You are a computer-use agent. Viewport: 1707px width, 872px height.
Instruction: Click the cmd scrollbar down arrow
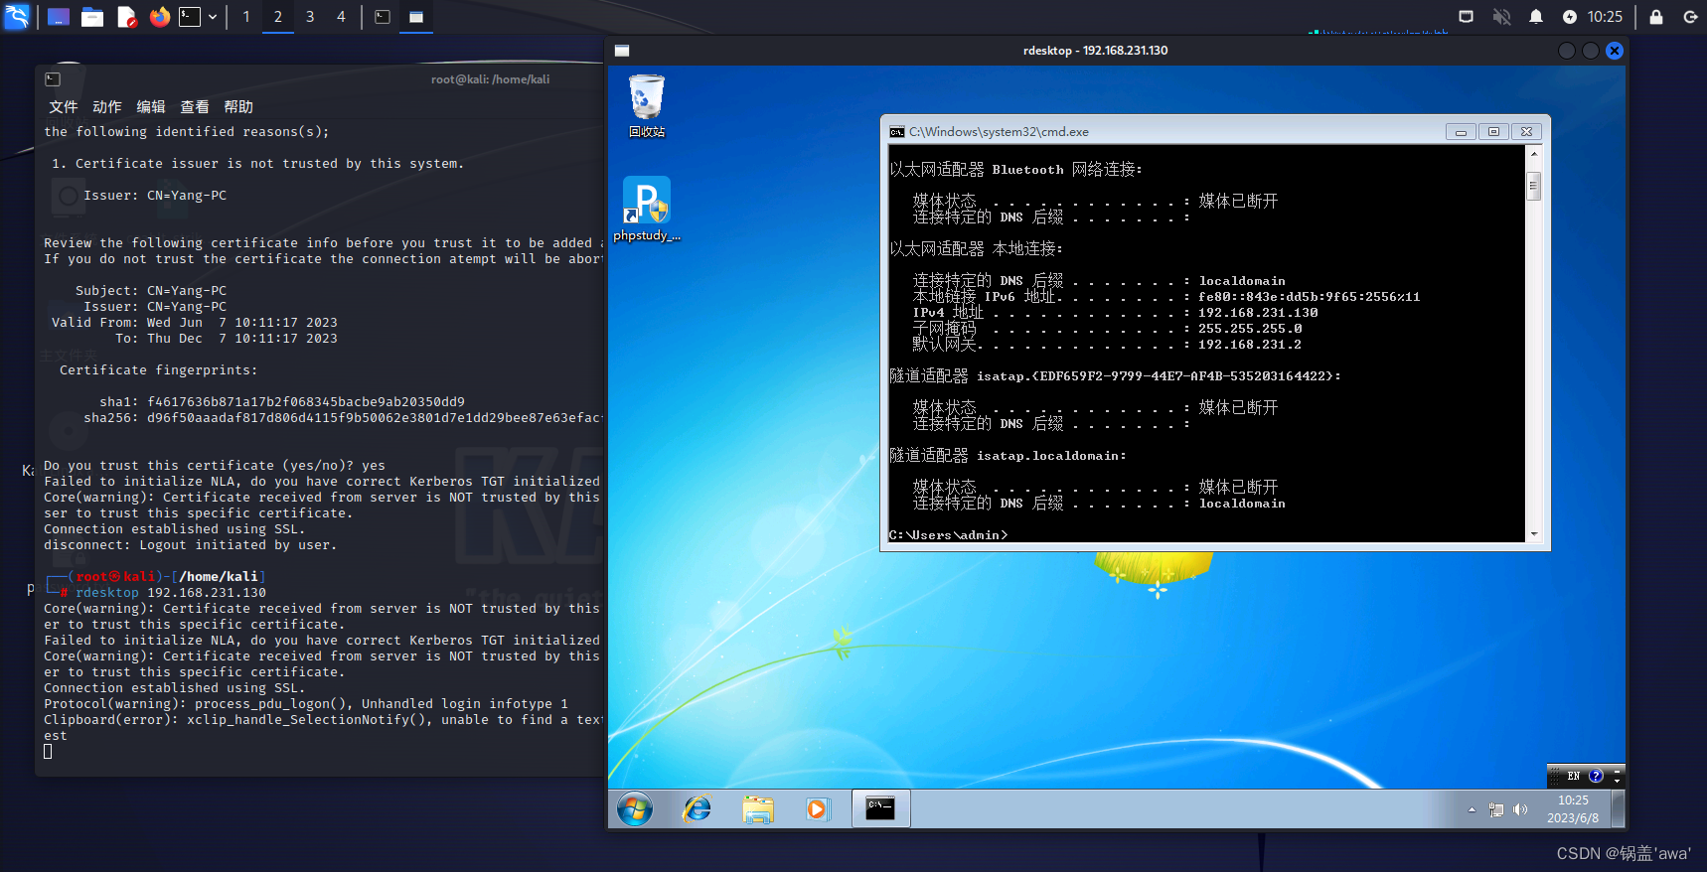(x=1534, y=534)
